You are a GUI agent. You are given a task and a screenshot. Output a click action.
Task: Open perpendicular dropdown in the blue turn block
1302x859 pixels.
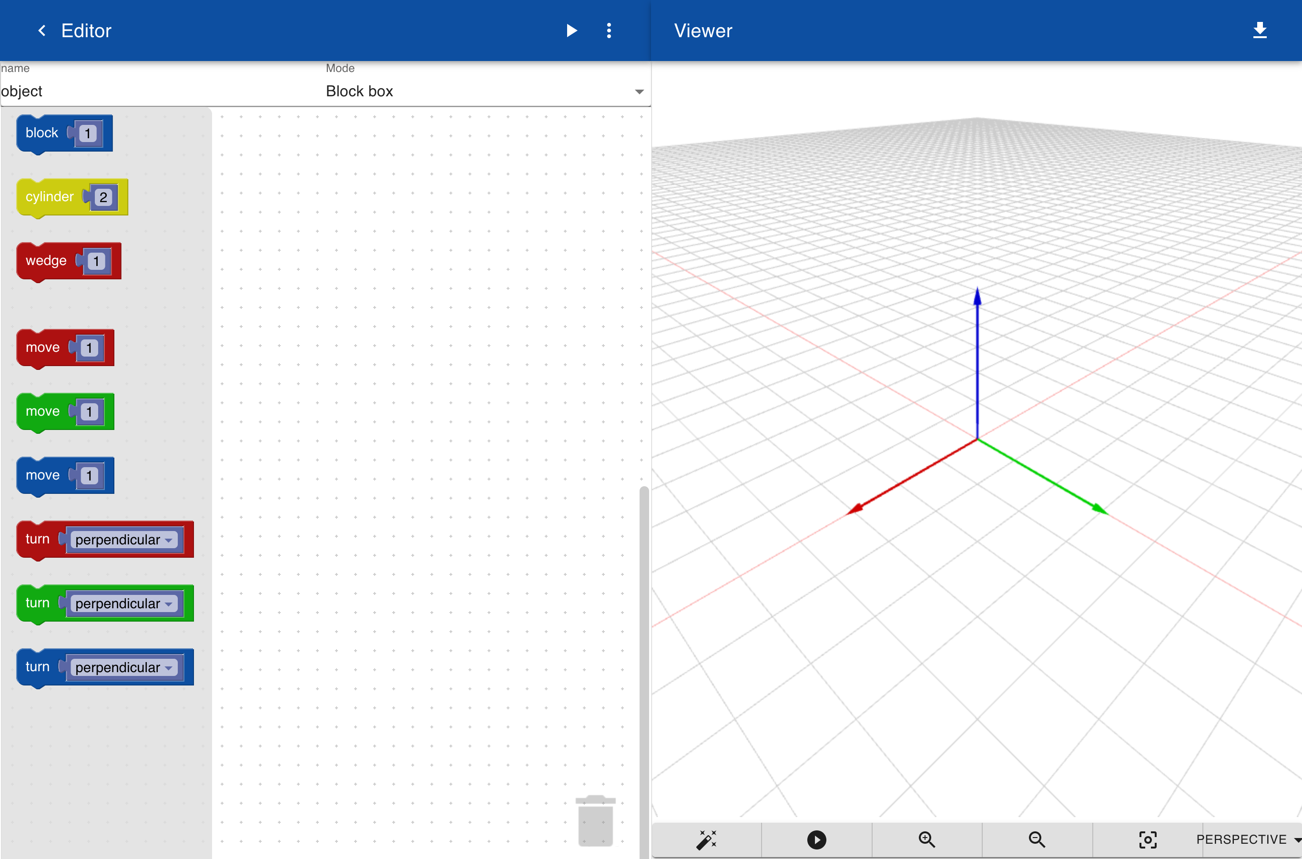click(x=124, y=667)
